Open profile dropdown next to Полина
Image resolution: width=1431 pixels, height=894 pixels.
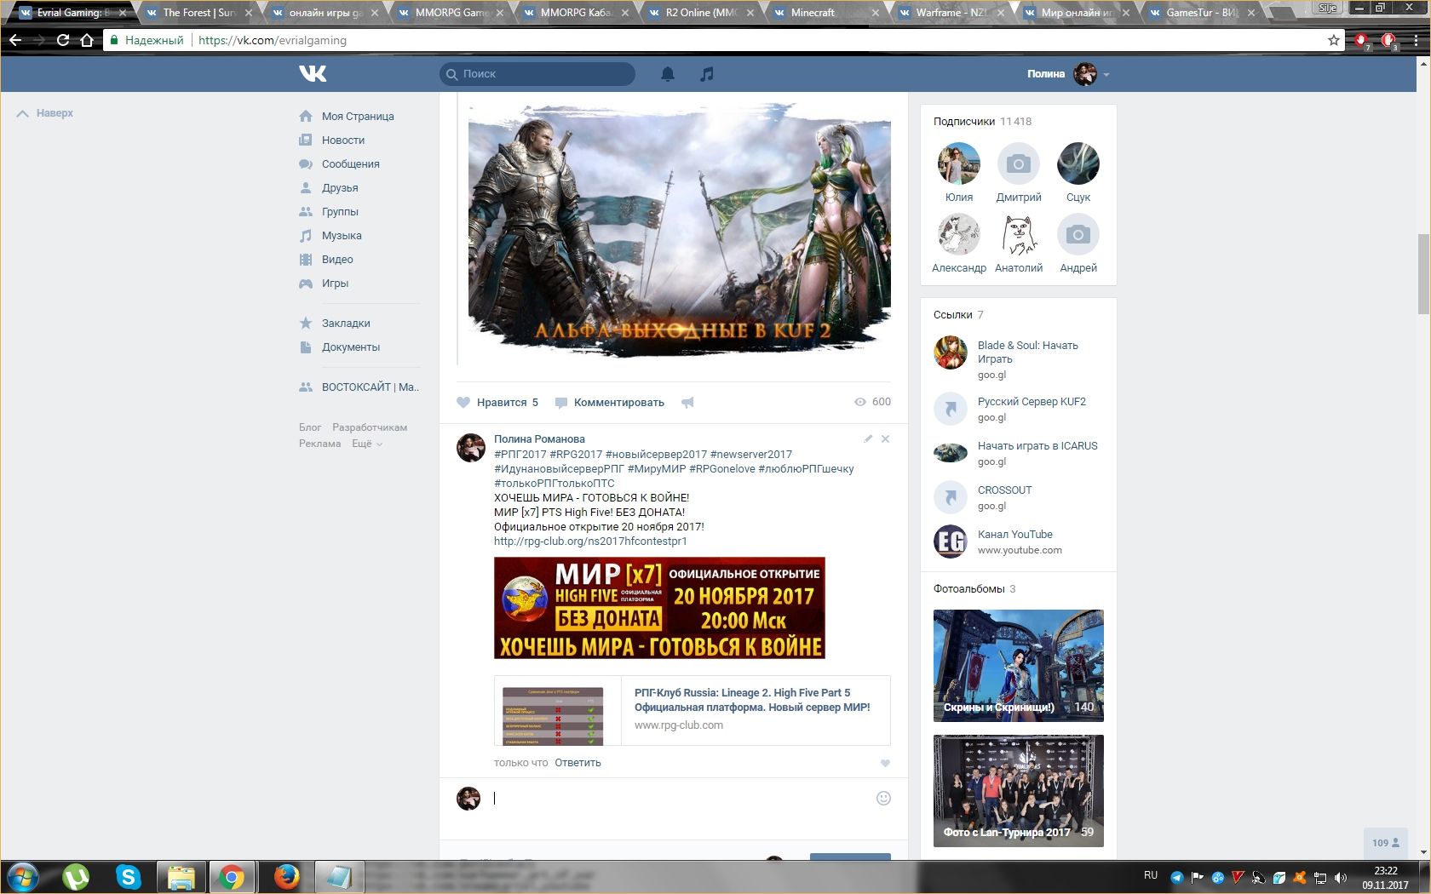(x=1106, y=75)
